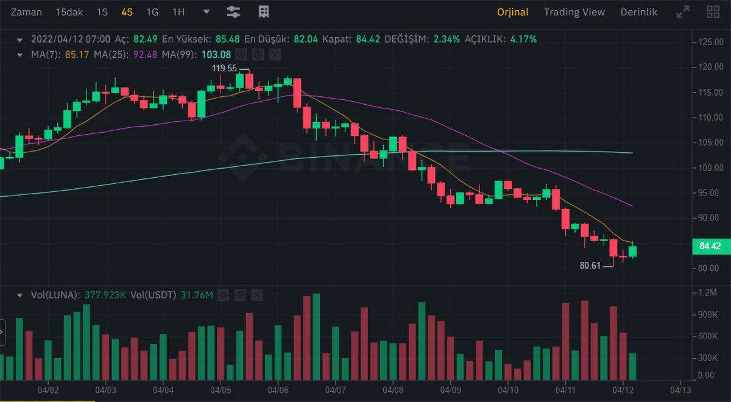Switch to the Trading View tab
The height and width of the screenshot is (402, 731).
coord(574,12)
